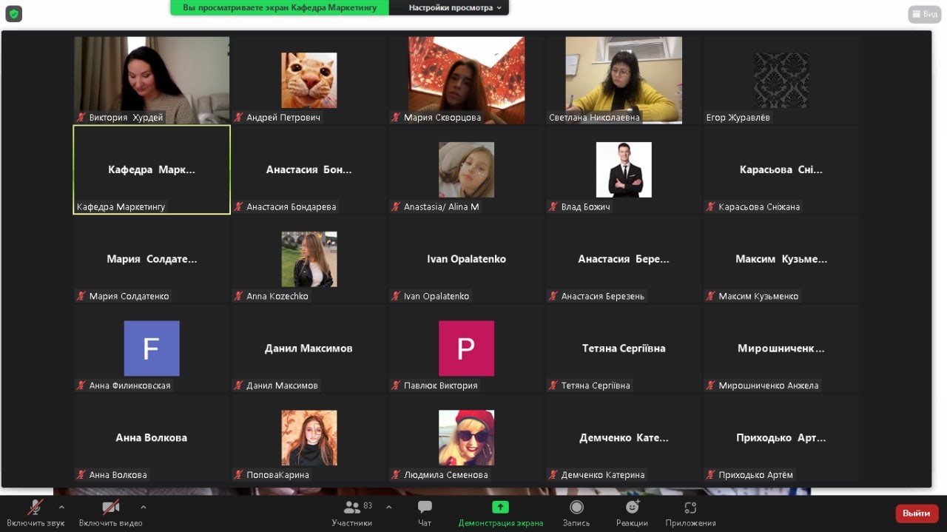Viewport: 947px width, 532px height.
Task: Click muted mic icon beside Anna Kozechko
Action: pos(239,297)
